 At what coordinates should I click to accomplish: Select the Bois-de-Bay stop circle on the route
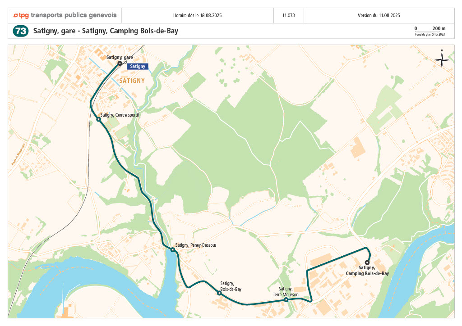coord(219,293)
